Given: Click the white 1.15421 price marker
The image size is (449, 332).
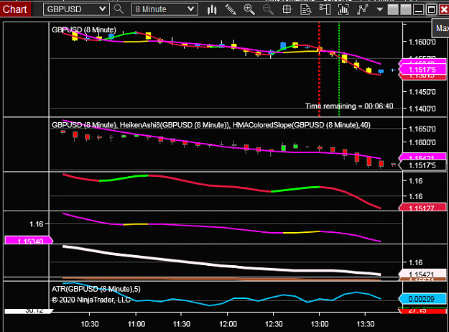Looking at the screenshot, I should [x=422, y=273].
